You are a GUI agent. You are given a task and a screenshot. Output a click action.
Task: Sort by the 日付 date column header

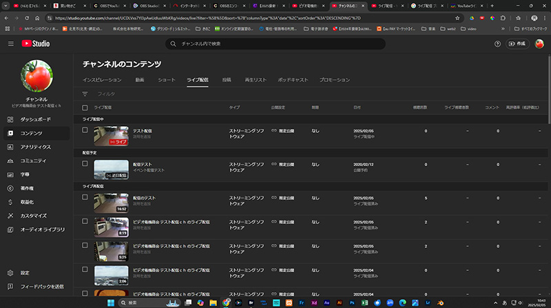click(357, 107)
